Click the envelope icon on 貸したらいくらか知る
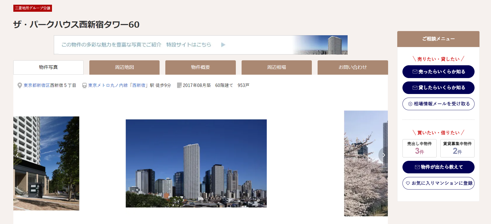The height and width of the screenshot is (224, 491). (415, 88)
